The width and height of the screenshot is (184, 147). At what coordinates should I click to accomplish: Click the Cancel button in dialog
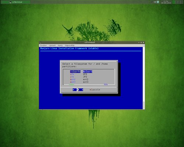coord(95,90)
